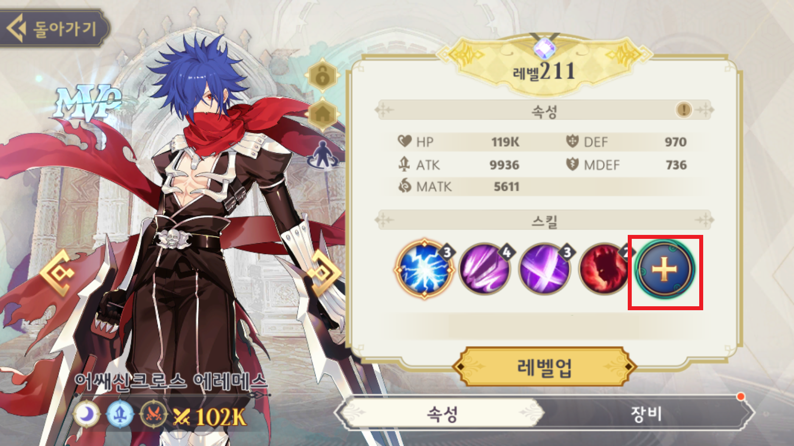
Task: Open the attribute info exclamation icon
Action: pos(683,110)
